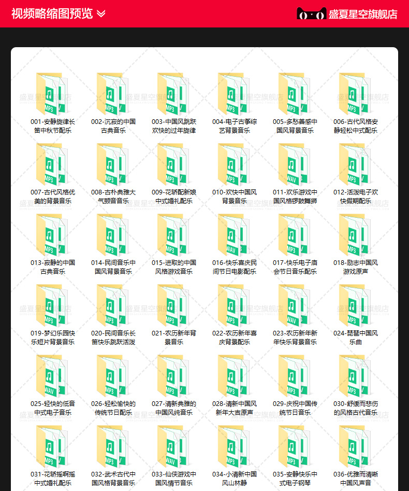
Task: Choose folder icon 022-农历新年喜庆背景配乐
Action: (234, 305)
